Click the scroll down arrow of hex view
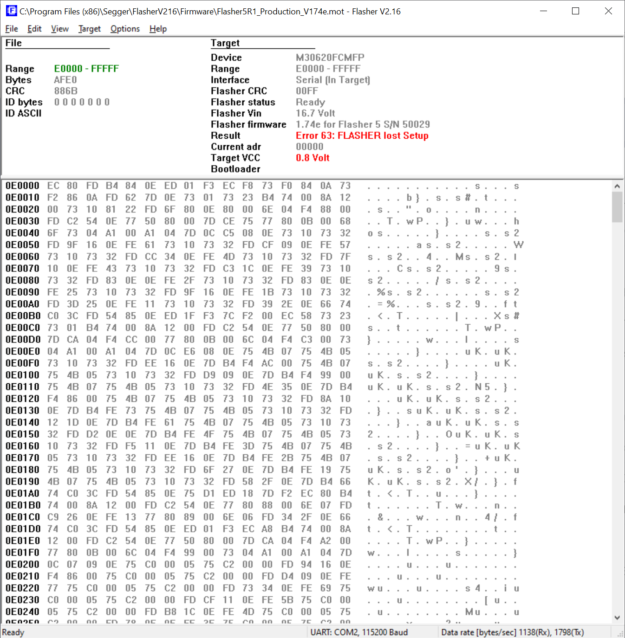 (x=617, y=618)
